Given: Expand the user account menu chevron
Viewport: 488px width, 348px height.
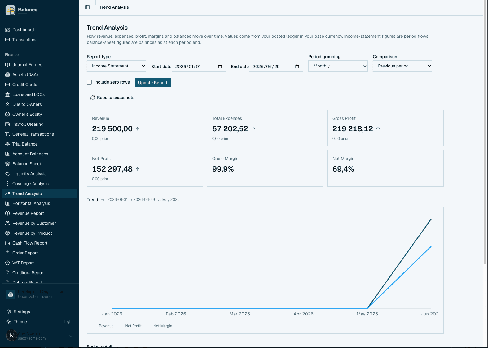Looking at the screenshot, I should [71, 336].
